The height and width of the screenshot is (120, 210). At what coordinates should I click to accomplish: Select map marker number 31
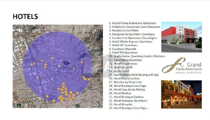coord(89,79)
